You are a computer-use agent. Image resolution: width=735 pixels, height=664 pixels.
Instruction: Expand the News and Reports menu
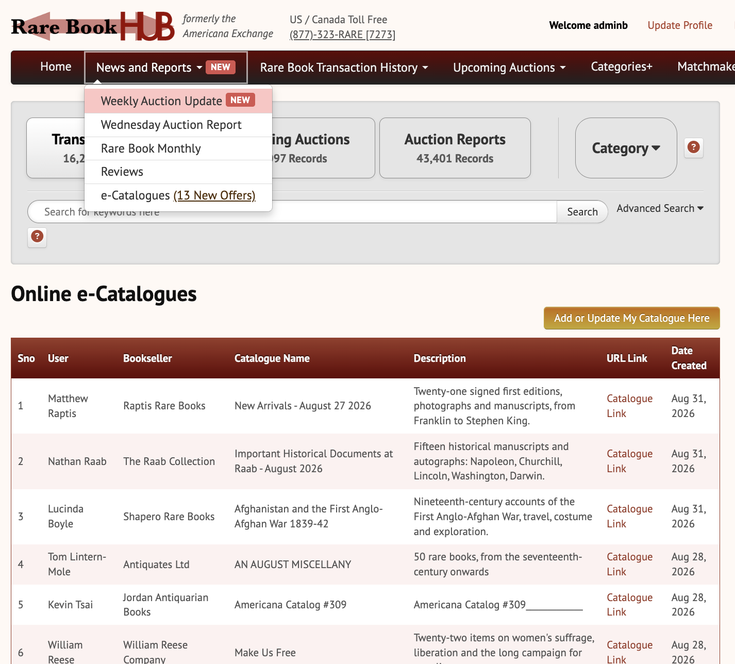pyautogui.click(x=166, y=68)
